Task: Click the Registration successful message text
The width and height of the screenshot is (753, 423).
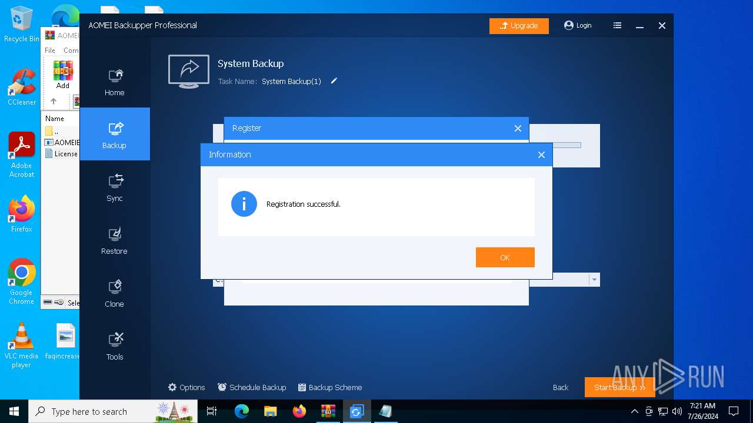Action: pyautogui.click(x=304, y=204)
